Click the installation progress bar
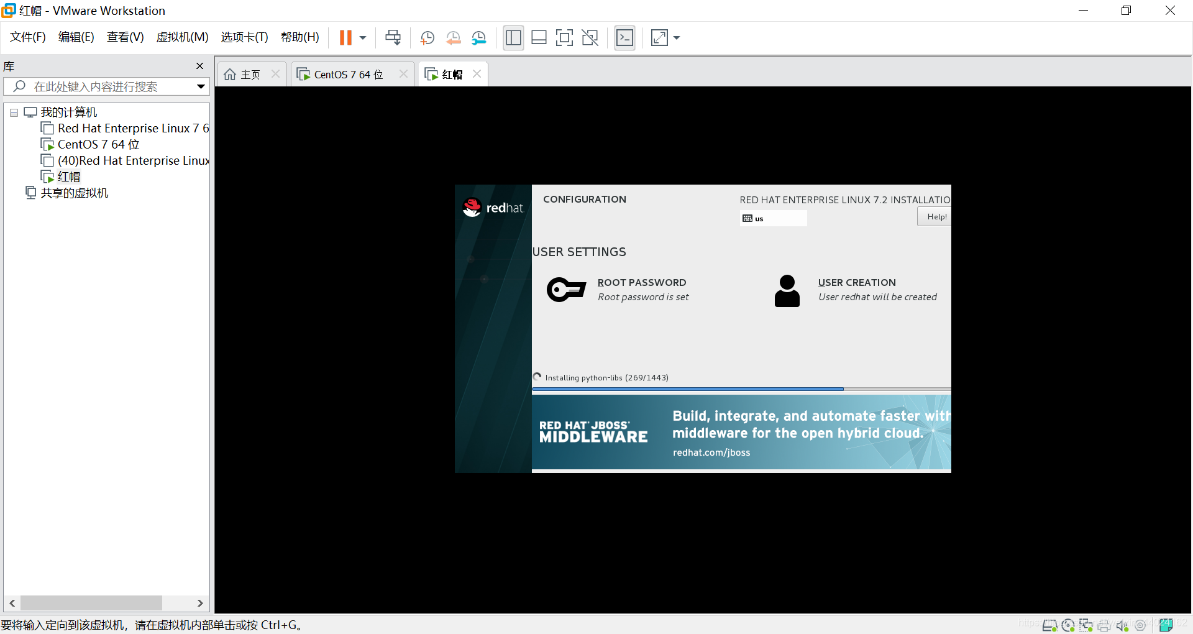Image resolution: width=1193 pixels, height=634 pixels. 741,389
